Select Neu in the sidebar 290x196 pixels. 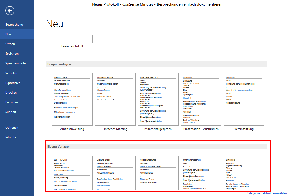click(x=8, y=34)
